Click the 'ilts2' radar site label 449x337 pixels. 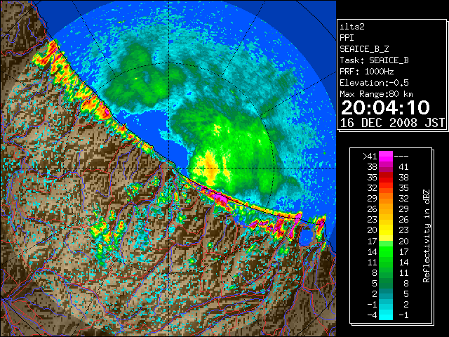pyautogui.click(x=352, y=27)
